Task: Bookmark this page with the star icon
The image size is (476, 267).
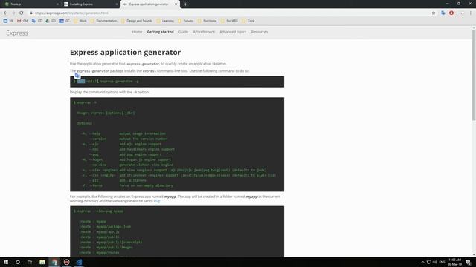Action: click(434, 13)
